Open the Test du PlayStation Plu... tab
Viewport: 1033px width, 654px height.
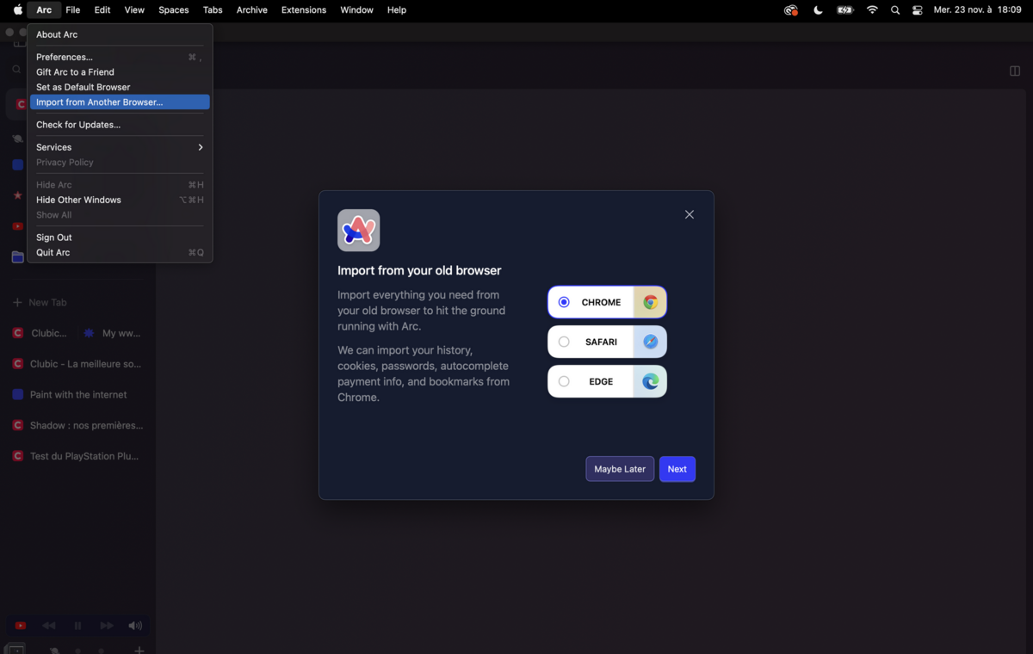(x=77, y=456)
